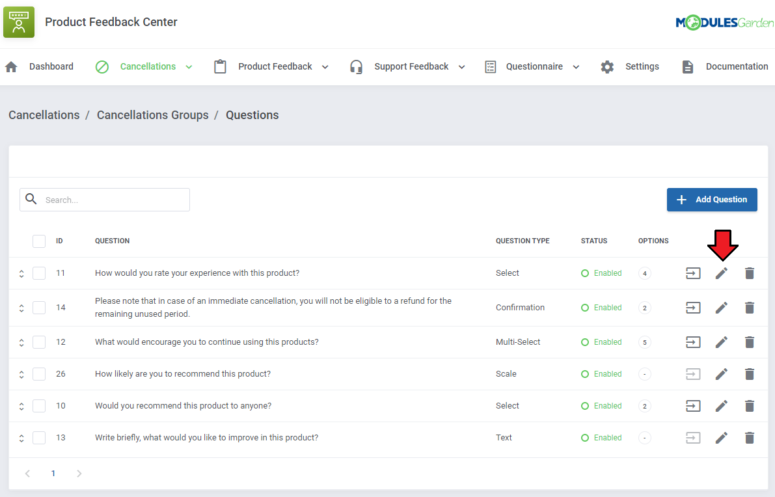Open the Support Feedback menu label

coord(411,67)
